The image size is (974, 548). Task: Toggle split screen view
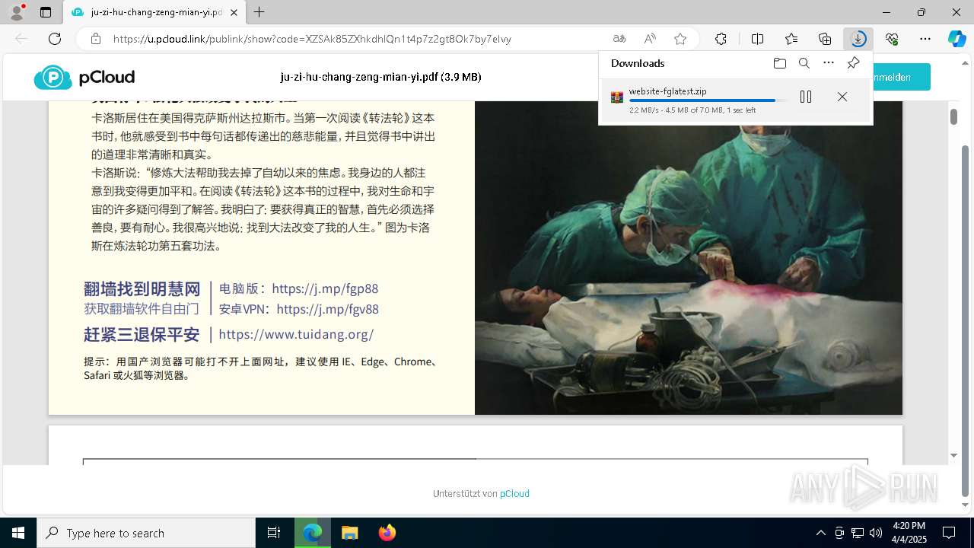(x=758, y=39)
